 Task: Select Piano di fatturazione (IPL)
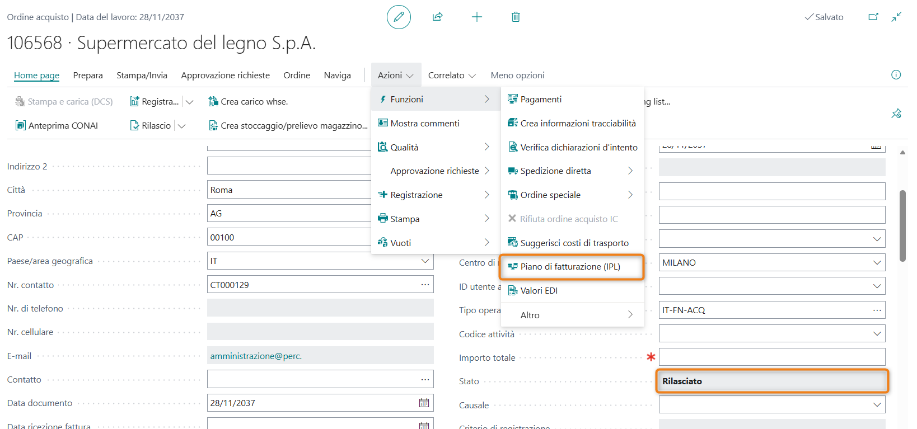570,267
